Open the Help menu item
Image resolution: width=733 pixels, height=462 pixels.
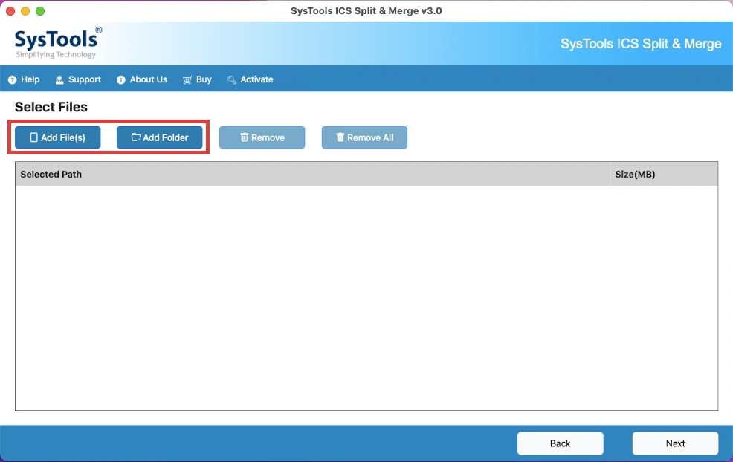point(24,79)
